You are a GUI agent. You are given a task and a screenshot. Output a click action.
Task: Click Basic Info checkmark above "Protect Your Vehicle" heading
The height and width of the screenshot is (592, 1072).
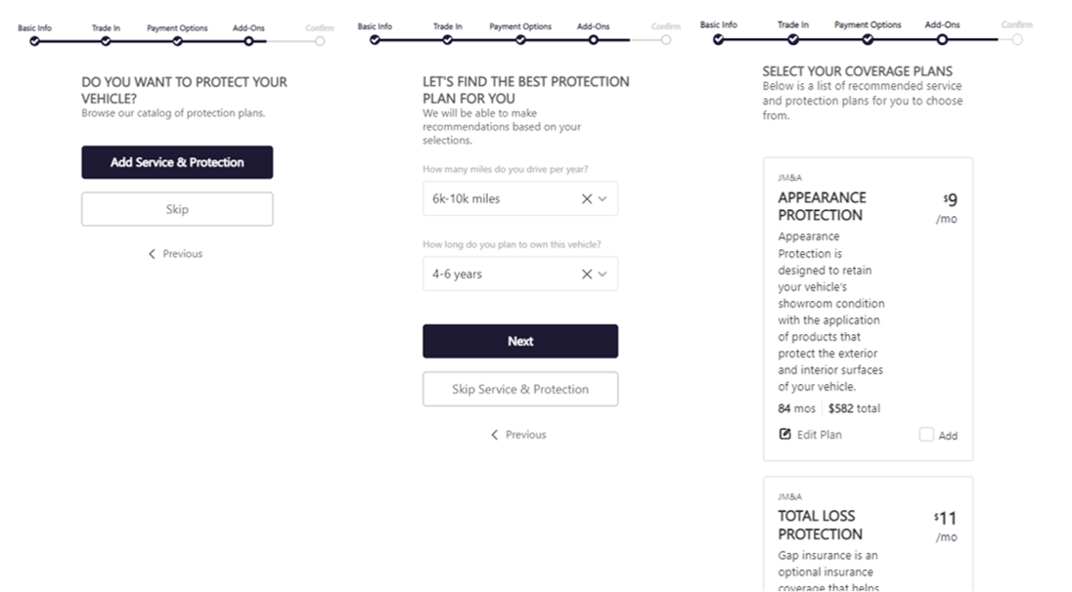click(34, 41)
